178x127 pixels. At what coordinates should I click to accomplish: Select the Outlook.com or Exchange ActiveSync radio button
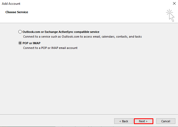[x=20, y=32]
